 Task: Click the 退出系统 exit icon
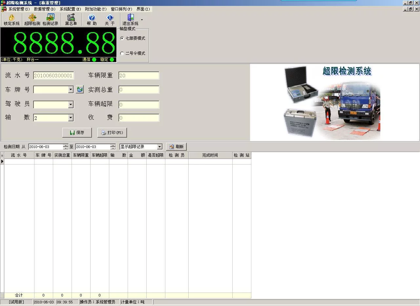[130, 20]
